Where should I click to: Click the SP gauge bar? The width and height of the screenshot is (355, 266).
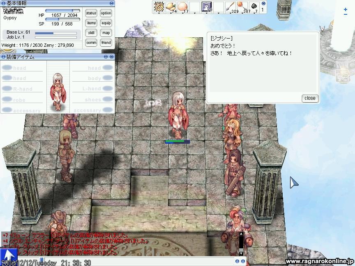pyautogui.click(x=63, y=19)
